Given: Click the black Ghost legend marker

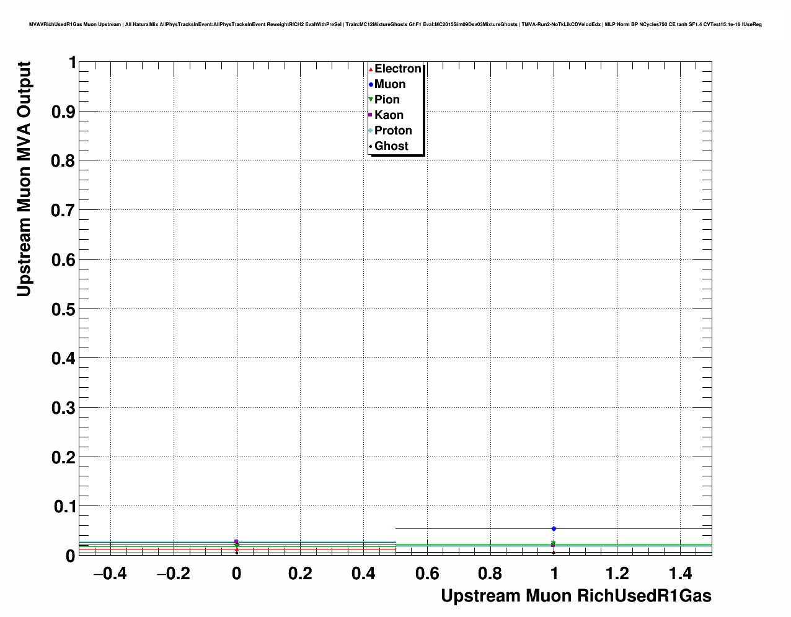Looking at the screenshot, I should click(371, 146).
